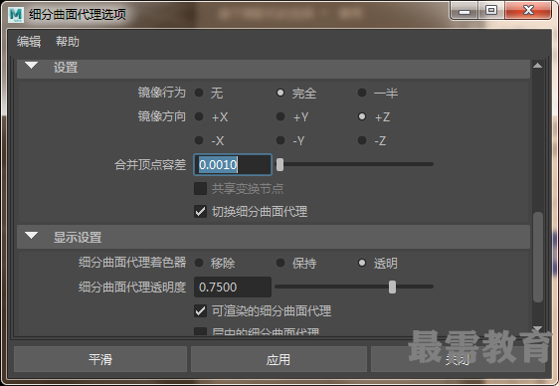Select 一半 for 镜像行为
Image resolution: width=559 pixels, height=386 pixels.
pos(362,94)
